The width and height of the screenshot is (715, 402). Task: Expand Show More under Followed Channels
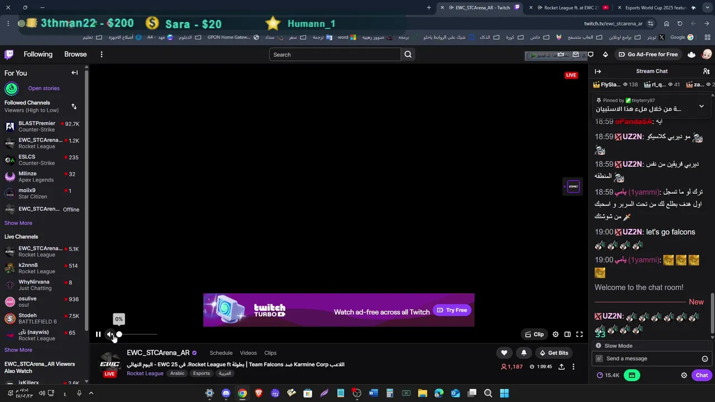(x=18, y=223)
